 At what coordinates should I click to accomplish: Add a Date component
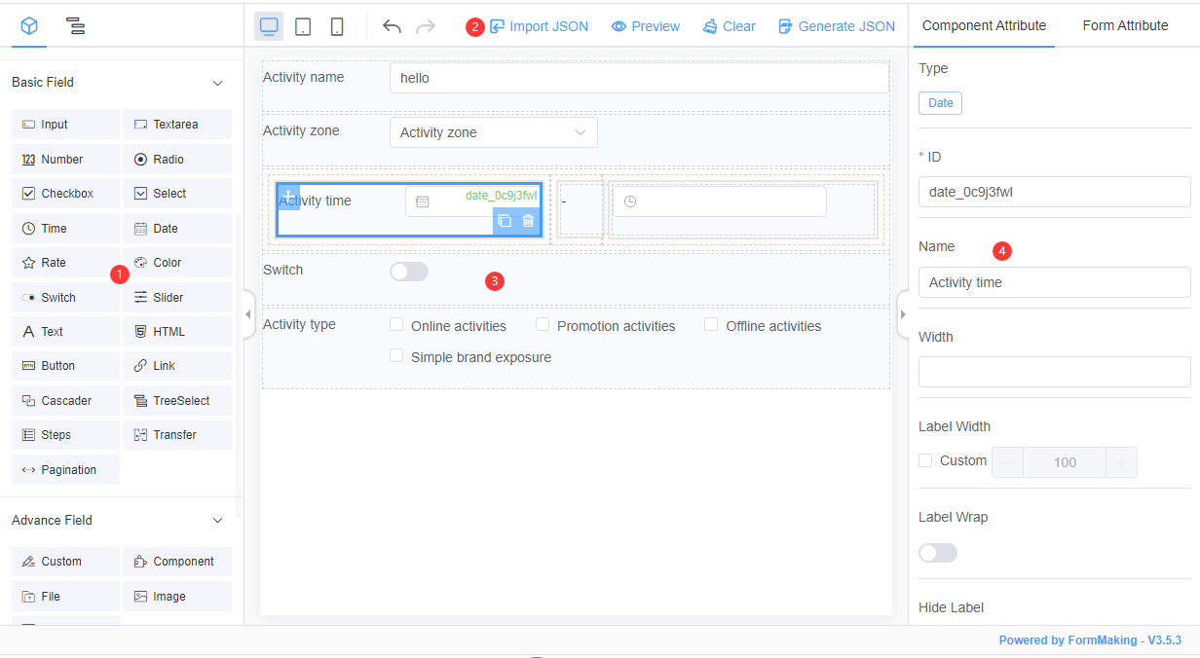pos(177,229)
